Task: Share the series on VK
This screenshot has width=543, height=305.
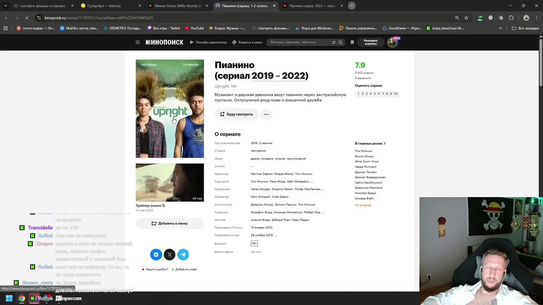Action: click(156, 255)
